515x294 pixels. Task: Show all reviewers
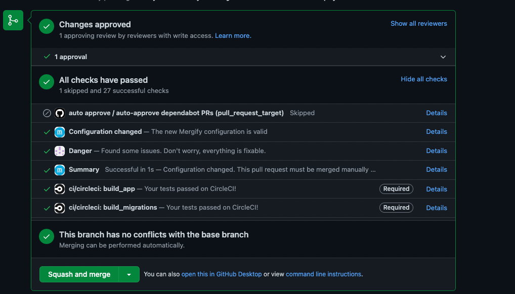[x=419, y=23]
